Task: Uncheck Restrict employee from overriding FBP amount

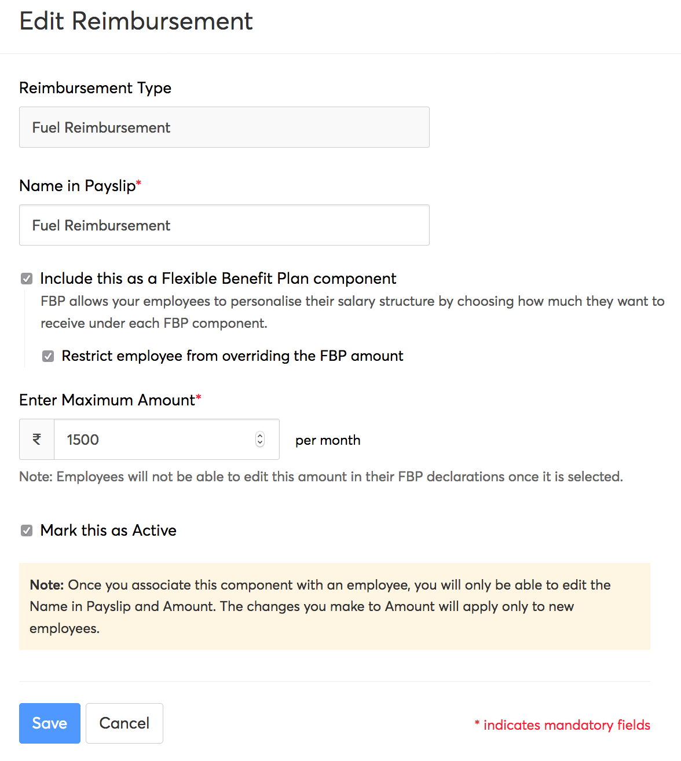Action: (x=48, y=356)
